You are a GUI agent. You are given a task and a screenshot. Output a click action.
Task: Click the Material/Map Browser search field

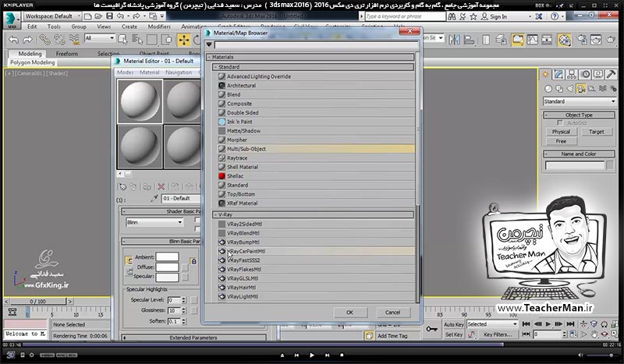click(x=316, y=44)
